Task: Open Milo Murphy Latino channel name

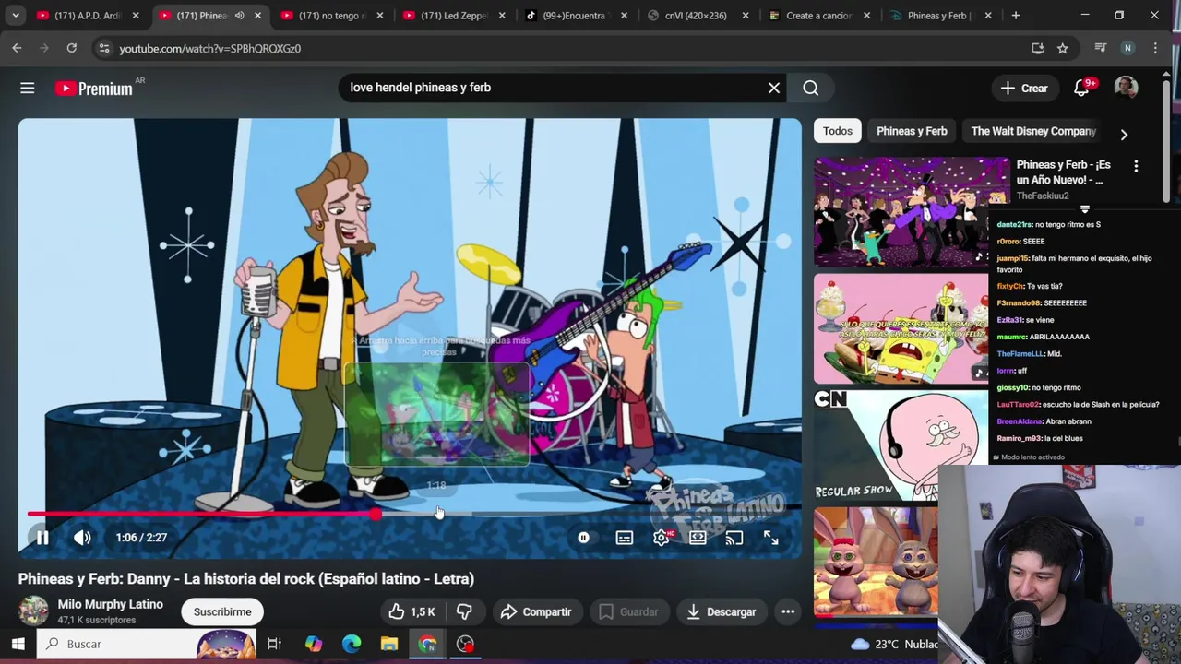Action: [110, 604]
